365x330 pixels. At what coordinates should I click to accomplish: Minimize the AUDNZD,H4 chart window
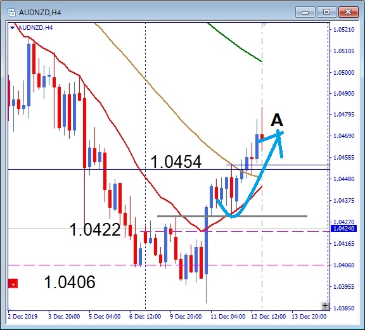pos(305,12)
